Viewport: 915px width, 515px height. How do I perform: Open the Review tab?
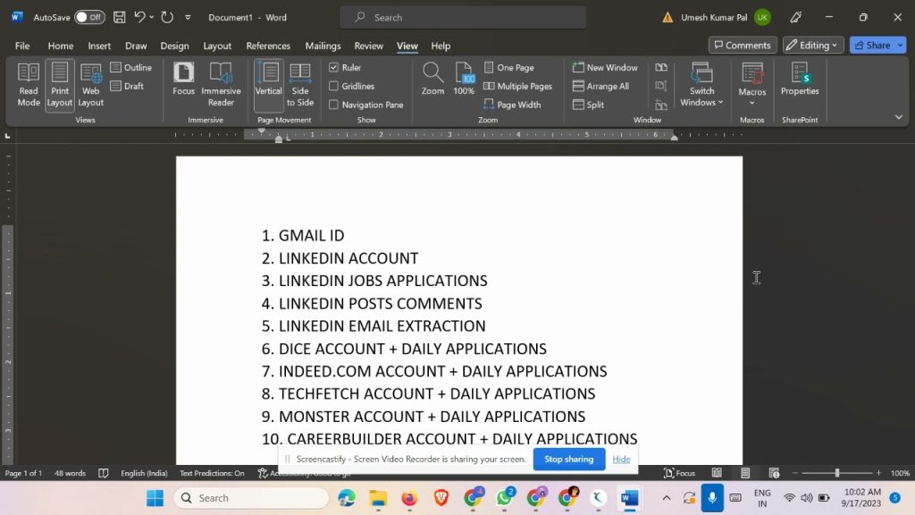tap(369, 46)
